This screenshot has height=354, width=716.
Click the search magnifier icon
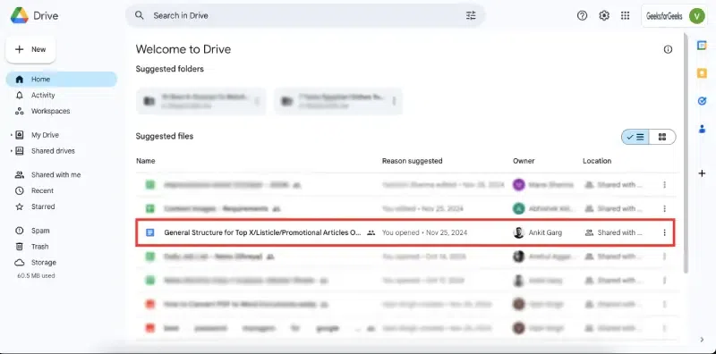pos(140,15)
